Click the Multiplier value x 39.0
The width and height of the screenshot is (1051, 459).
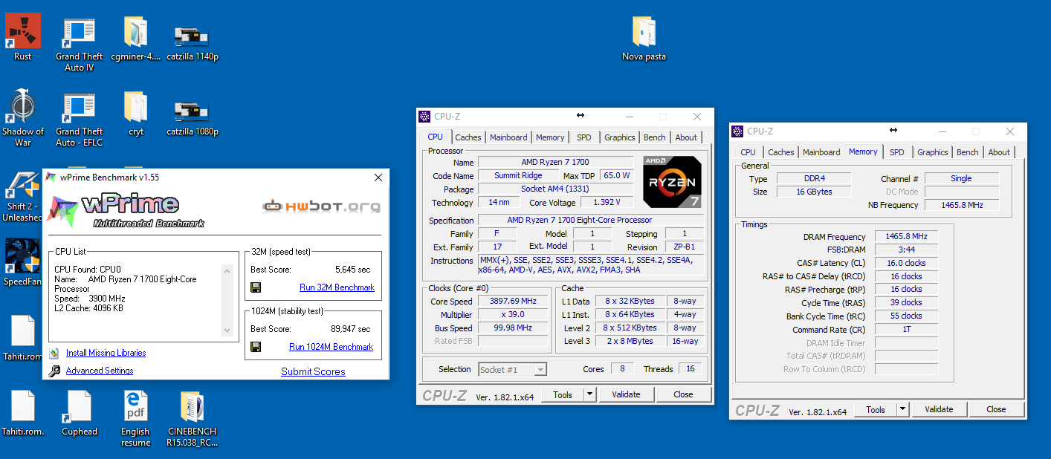coord(513,314)
